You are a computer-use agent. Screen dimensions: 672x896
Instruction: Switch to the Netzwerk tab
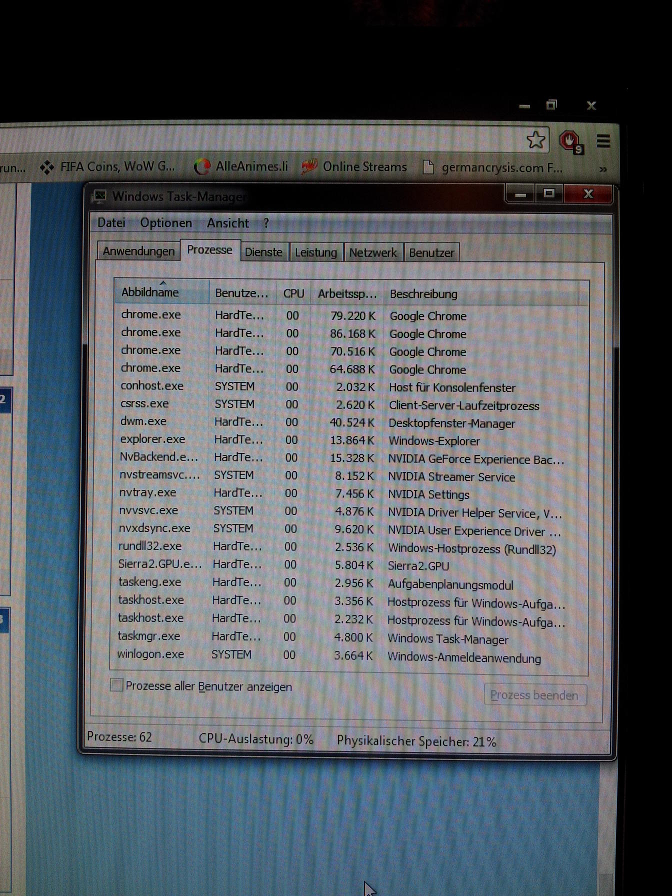click(373, 252)
